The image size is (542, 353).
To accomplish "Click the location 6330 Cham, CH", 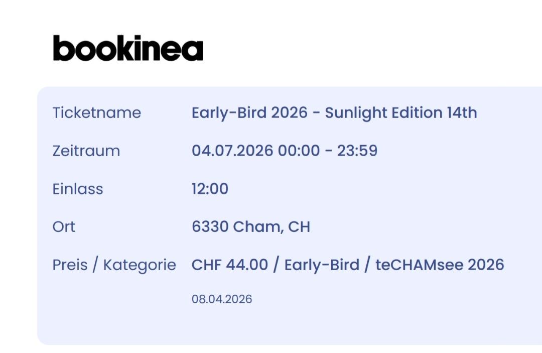I will click(251, 227).
